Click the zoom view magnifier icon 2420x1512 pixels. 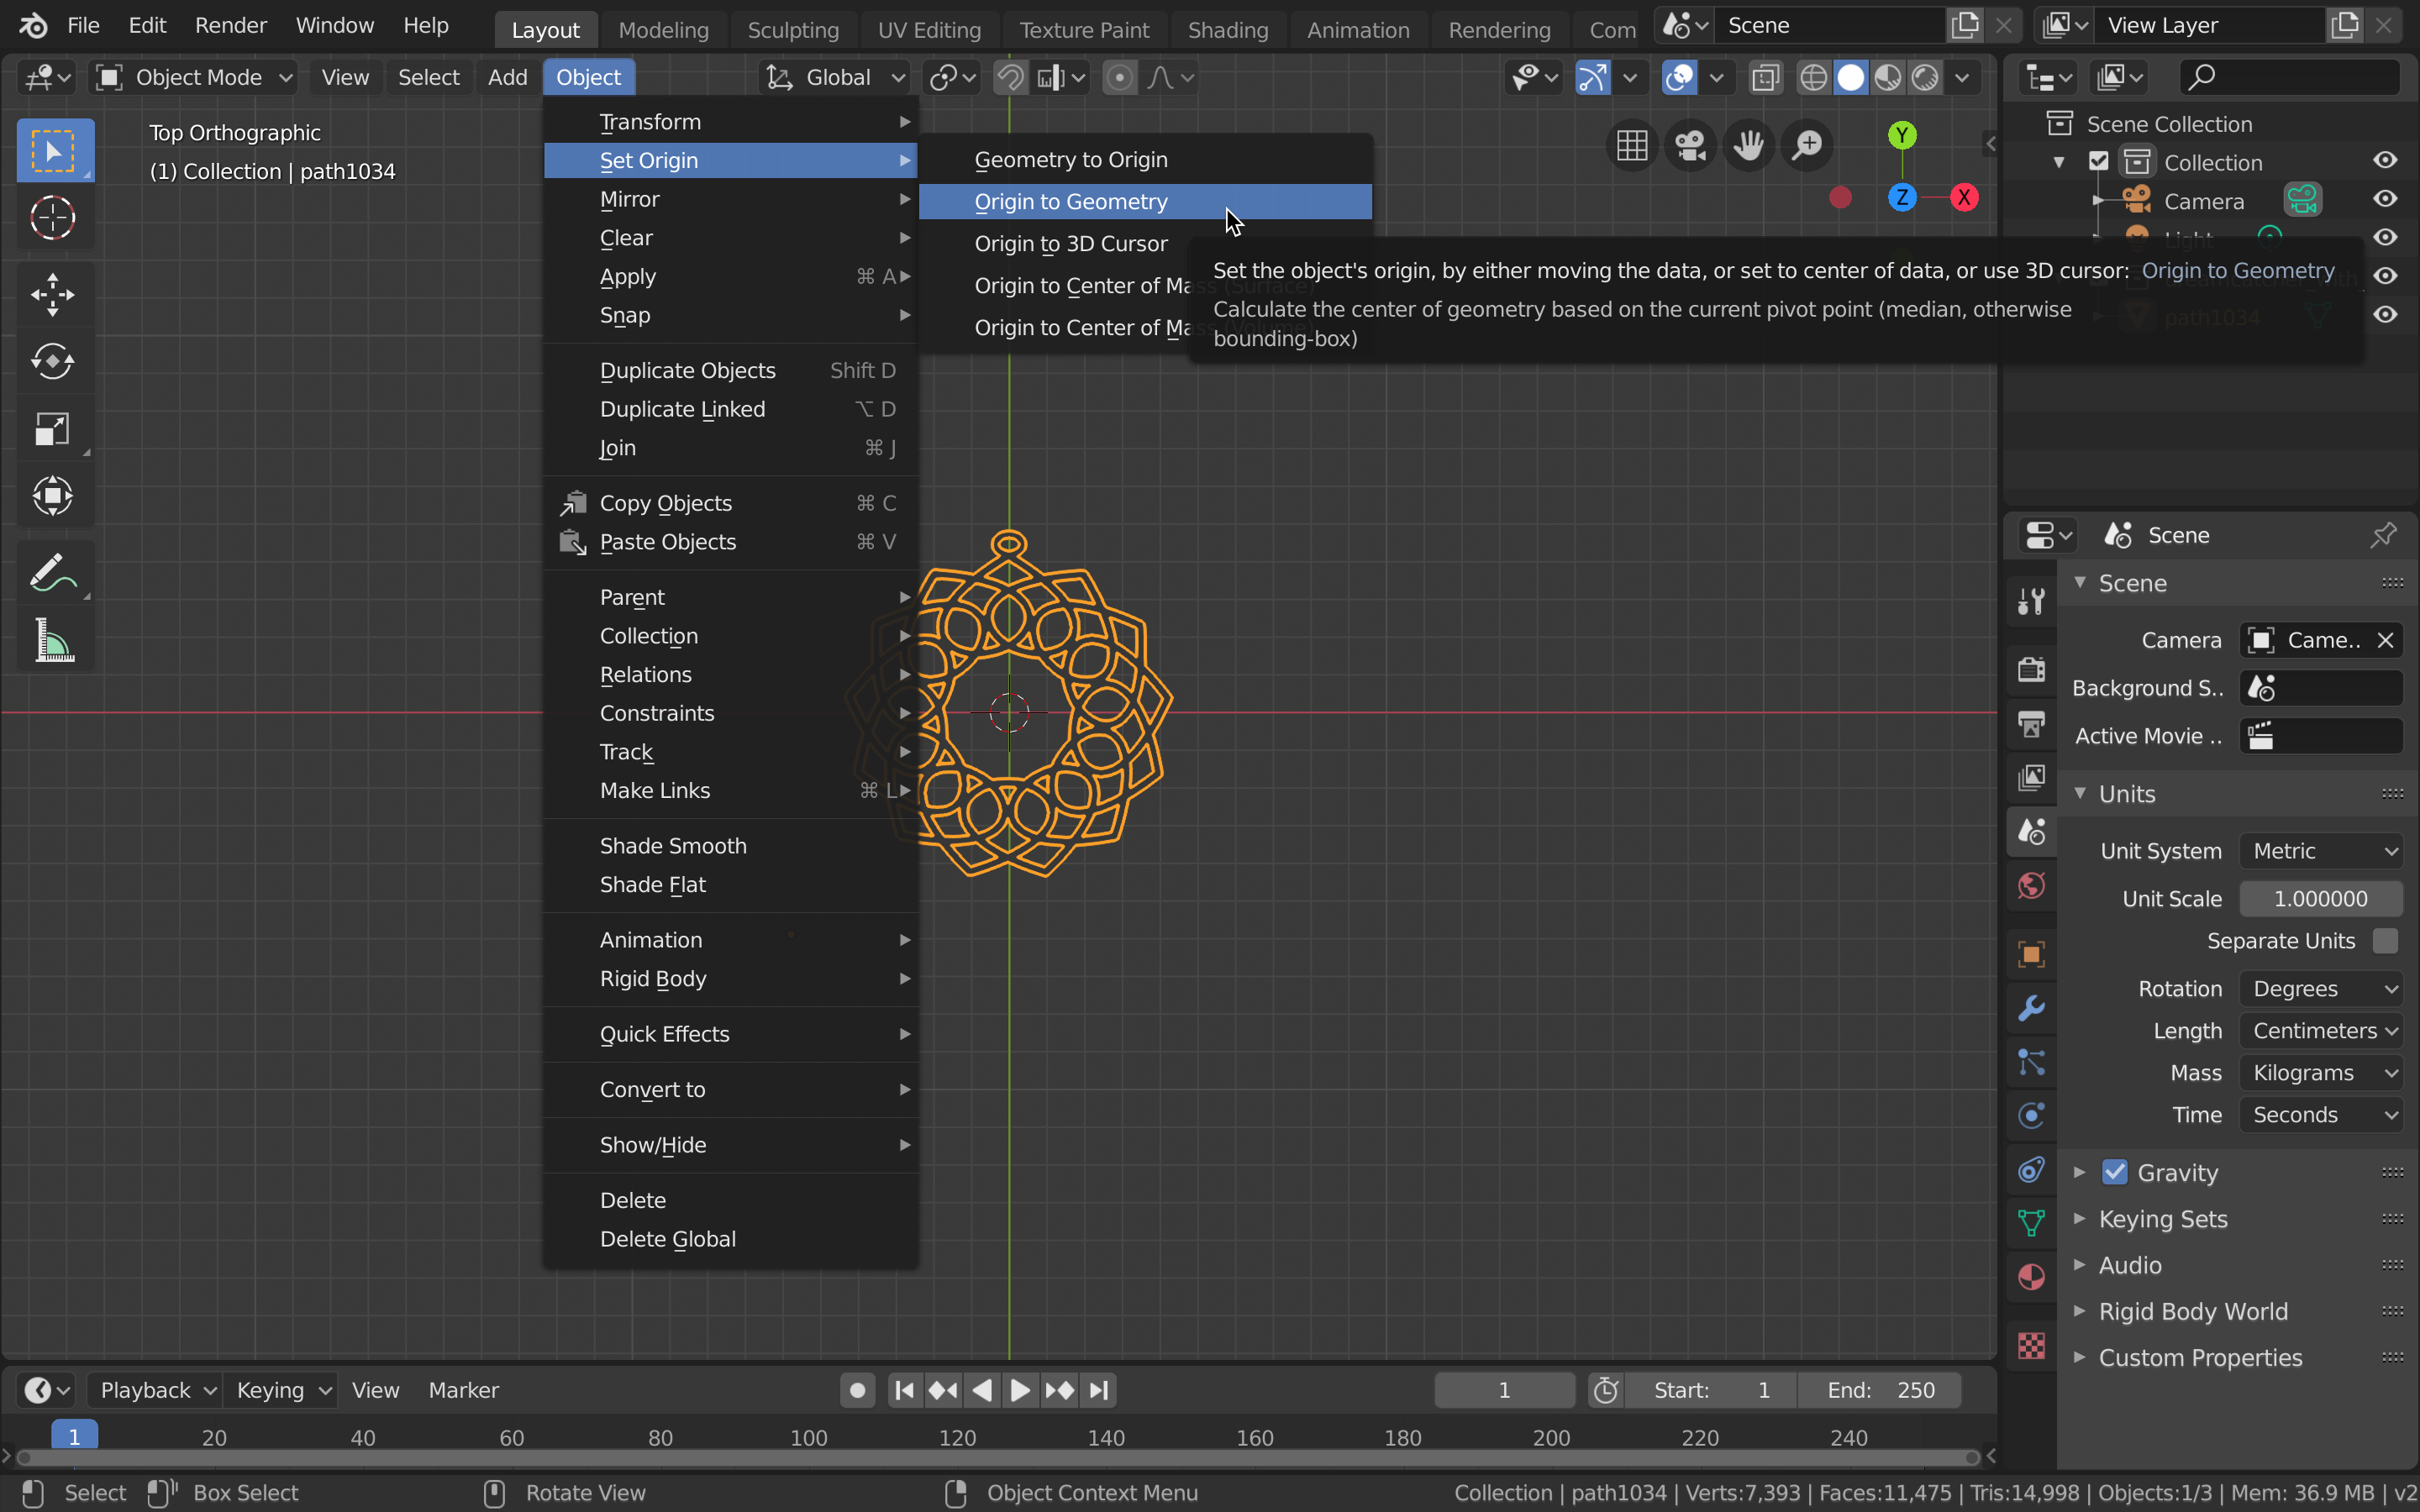tap(1808, 146)
